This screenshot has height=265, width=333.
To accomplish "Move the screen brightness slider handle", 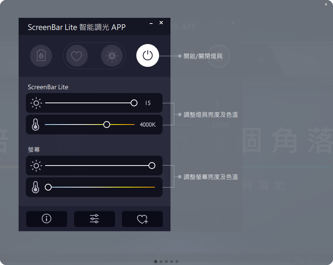I will (x=152, y=166).
